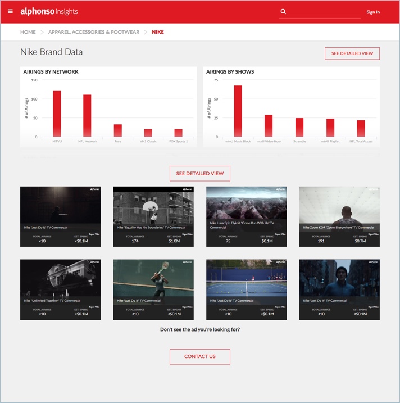This screenshot has width=400, height=403.
Task: Click the Fuse bar in the network chart
Action: (x=117, y=130)
